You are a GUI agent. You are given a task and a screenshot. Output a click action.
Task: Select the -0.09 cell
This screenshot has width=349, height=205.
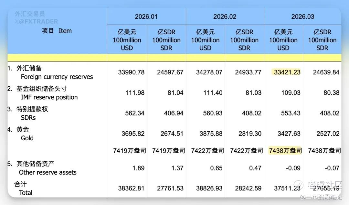click(x=293, y=168)
